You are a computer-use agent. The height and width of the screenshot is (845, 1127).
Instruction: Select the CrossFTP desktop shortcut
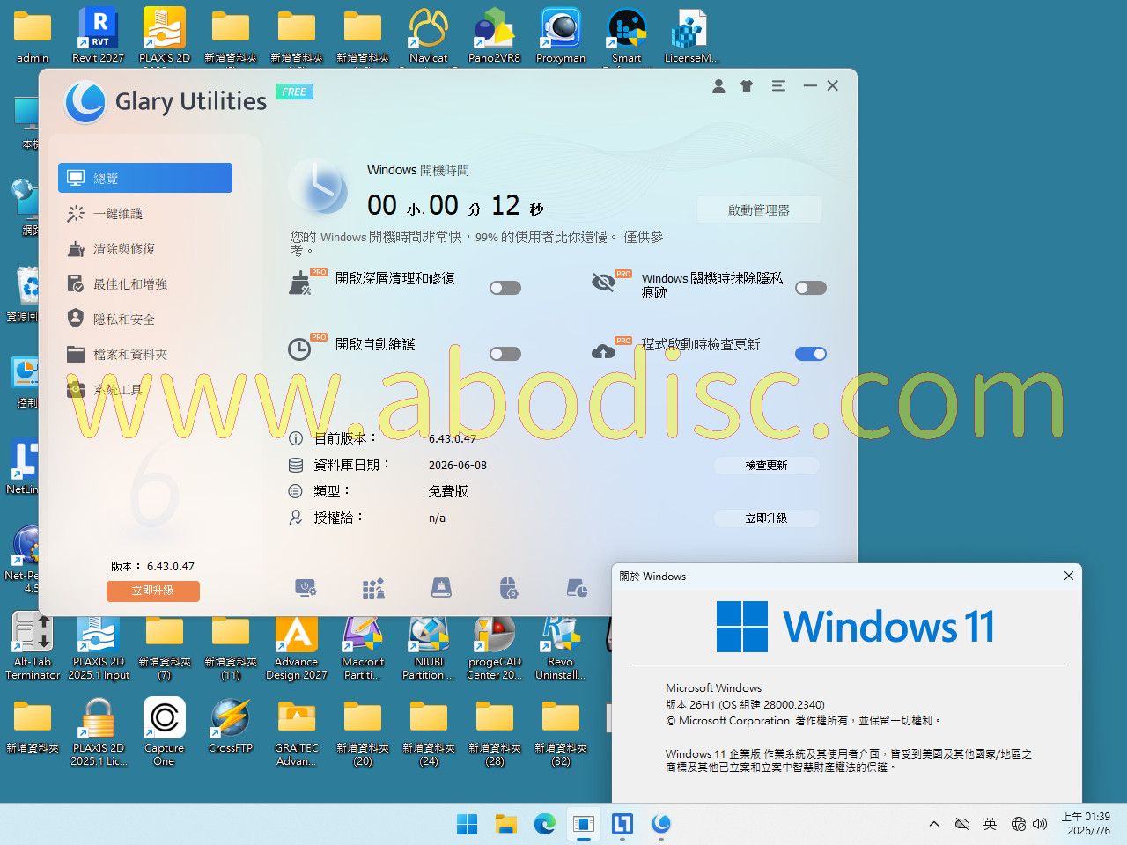(231, 724)
